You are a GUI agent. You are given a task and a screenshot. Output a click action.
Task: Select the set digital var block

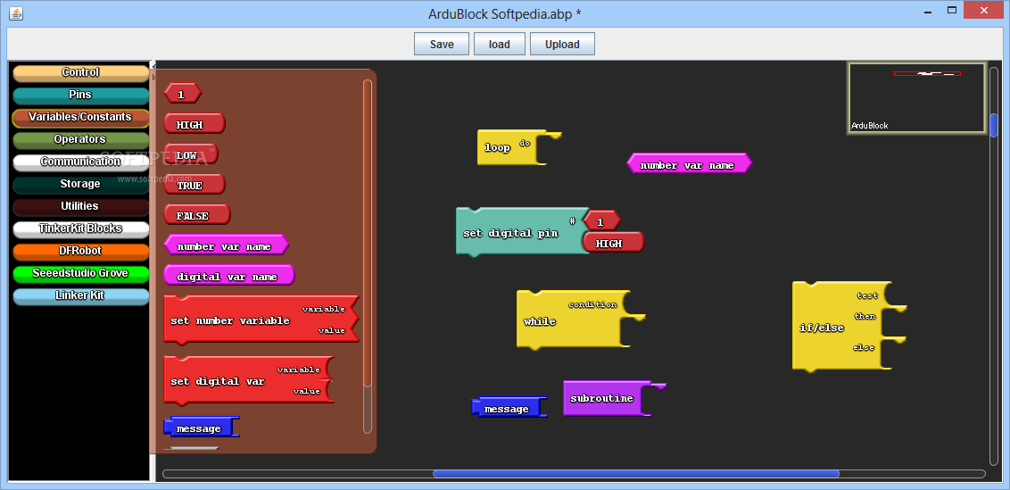[x=248, y=380]
